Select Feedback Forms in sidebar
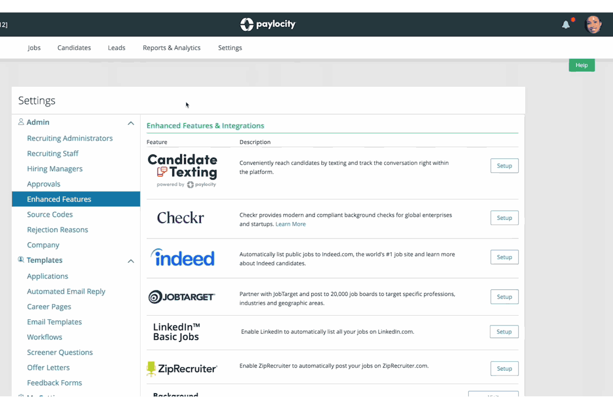The image size is (613, 409). [x=54, y=383]
